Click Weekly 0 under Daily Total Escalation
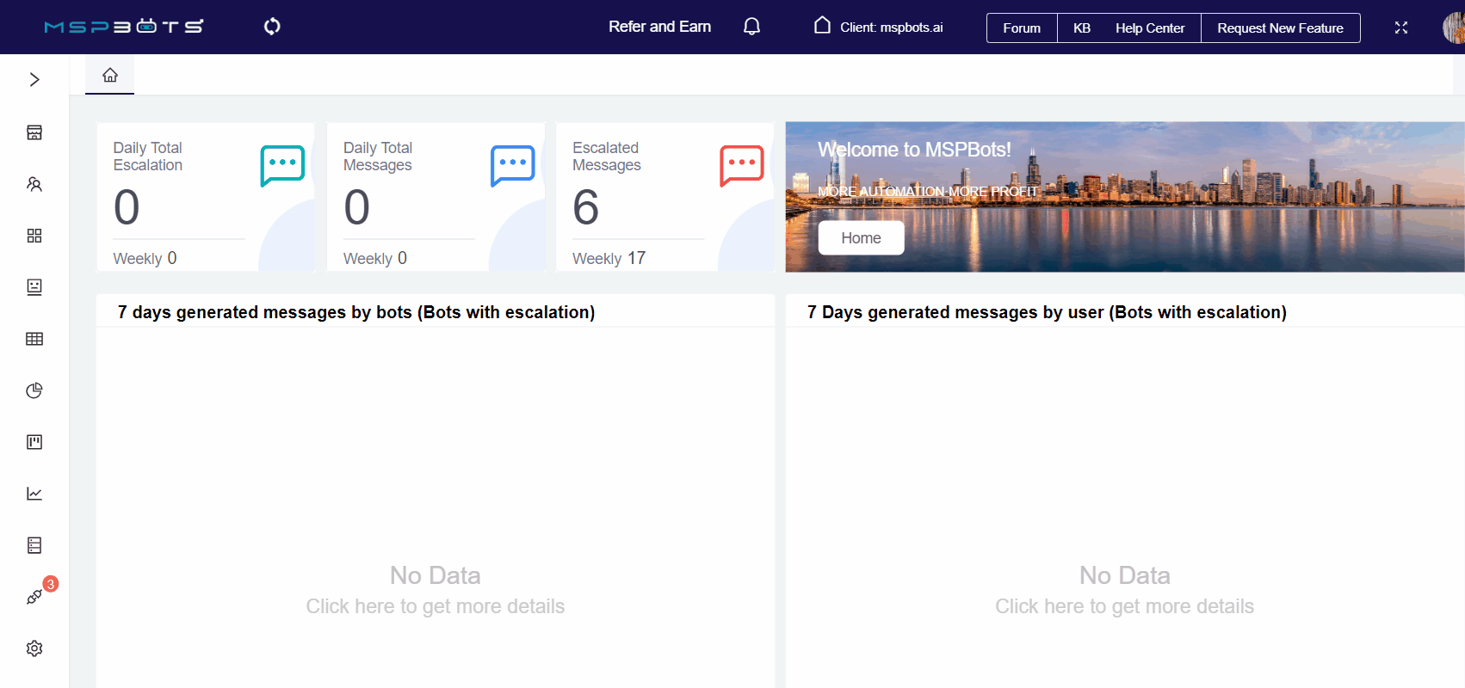Viewport: 1465px width, 688px height. (x=145, y=258)
